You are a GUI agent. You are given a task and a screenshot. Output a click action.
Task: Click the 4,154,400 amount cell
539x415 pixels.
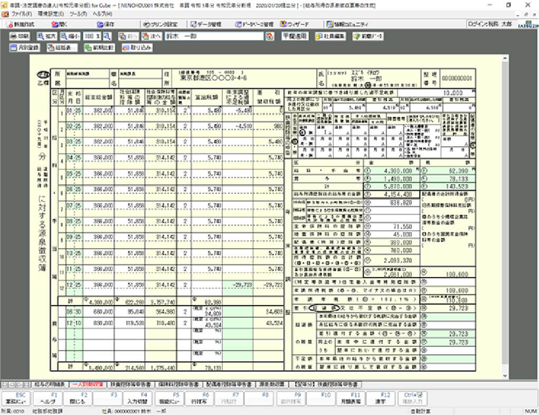pyautogui.click(x=392, y=194)
